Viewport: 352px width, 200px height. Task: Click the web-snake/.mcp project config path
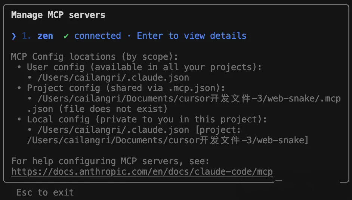(x=189, y=99)
